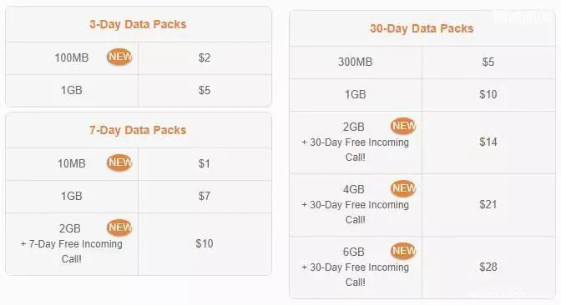Screen dimensions: 561x305
Task: Click 7-Day Free Incoming Call text
Action: coord(72,252)
